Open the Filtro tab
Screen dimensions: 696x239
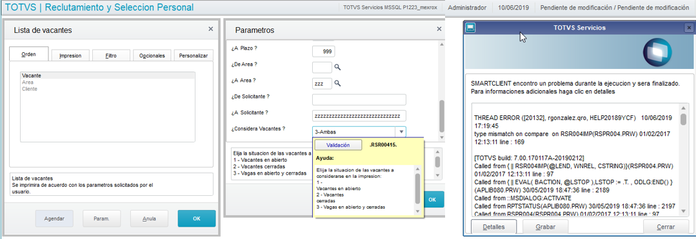(111, 56)
